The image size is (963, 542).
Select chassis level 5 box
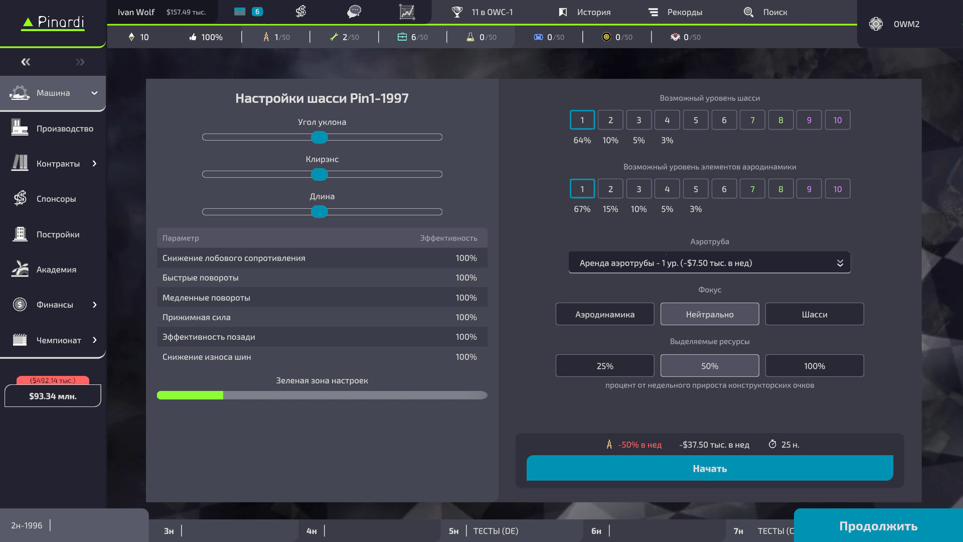pyautogui.click(x=695, y=120)
